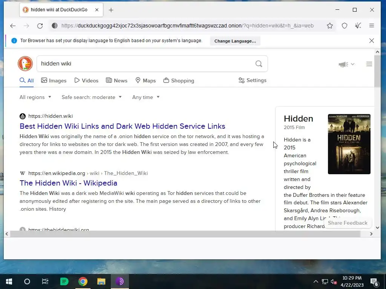Submit search with the magnifying glass icon
This screenshot has width=386, height=289.
click(259, 64)
